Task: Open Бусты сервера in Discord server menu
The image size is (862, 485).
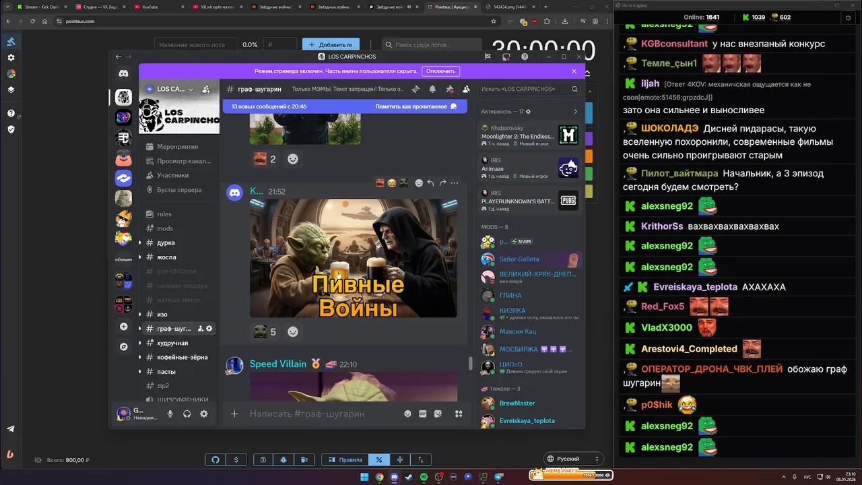Action: tap(178, 190)
